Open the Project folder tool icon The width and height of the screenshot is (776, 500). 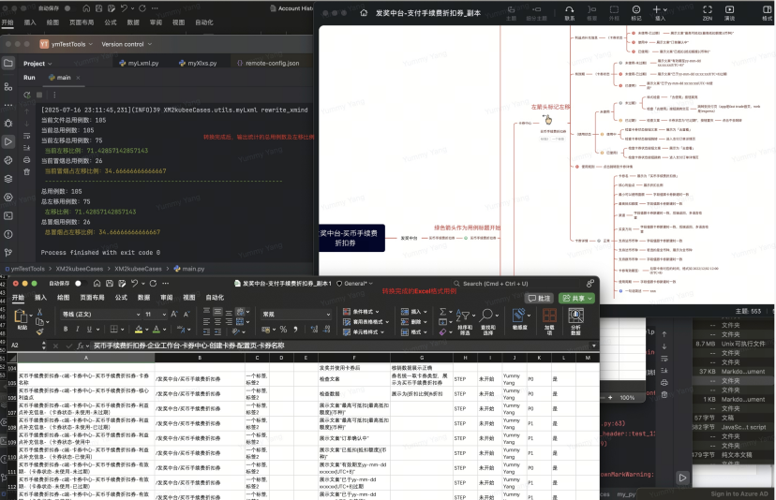(10, 64)
